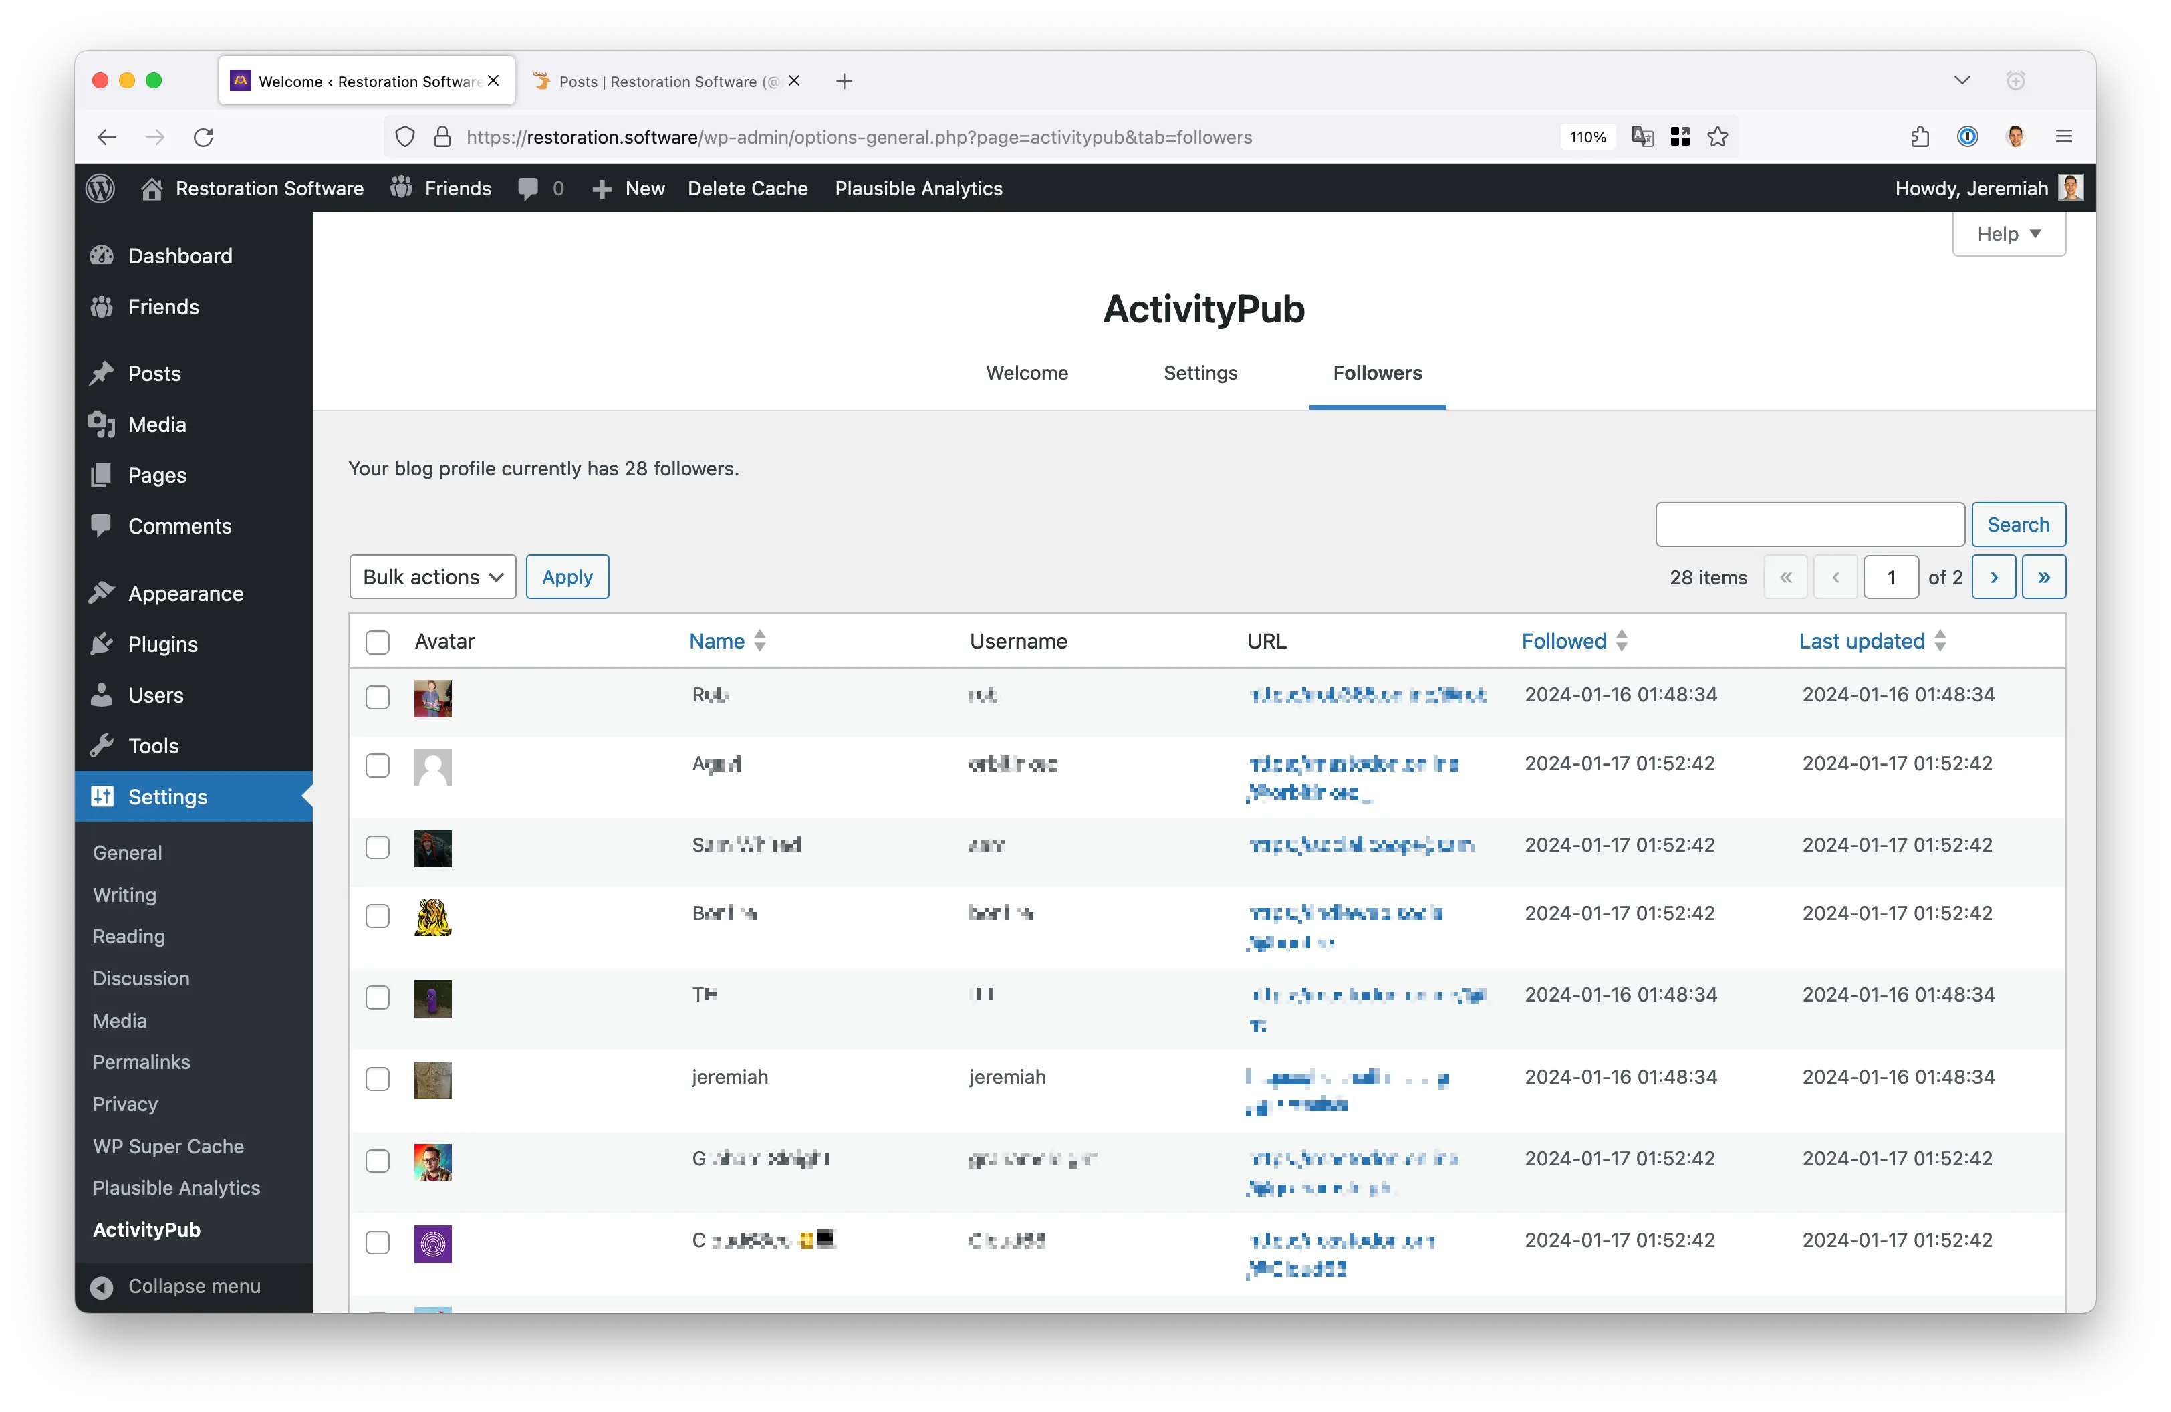
Task: Expand the Help dropdown
Action: coord(2008,233)
